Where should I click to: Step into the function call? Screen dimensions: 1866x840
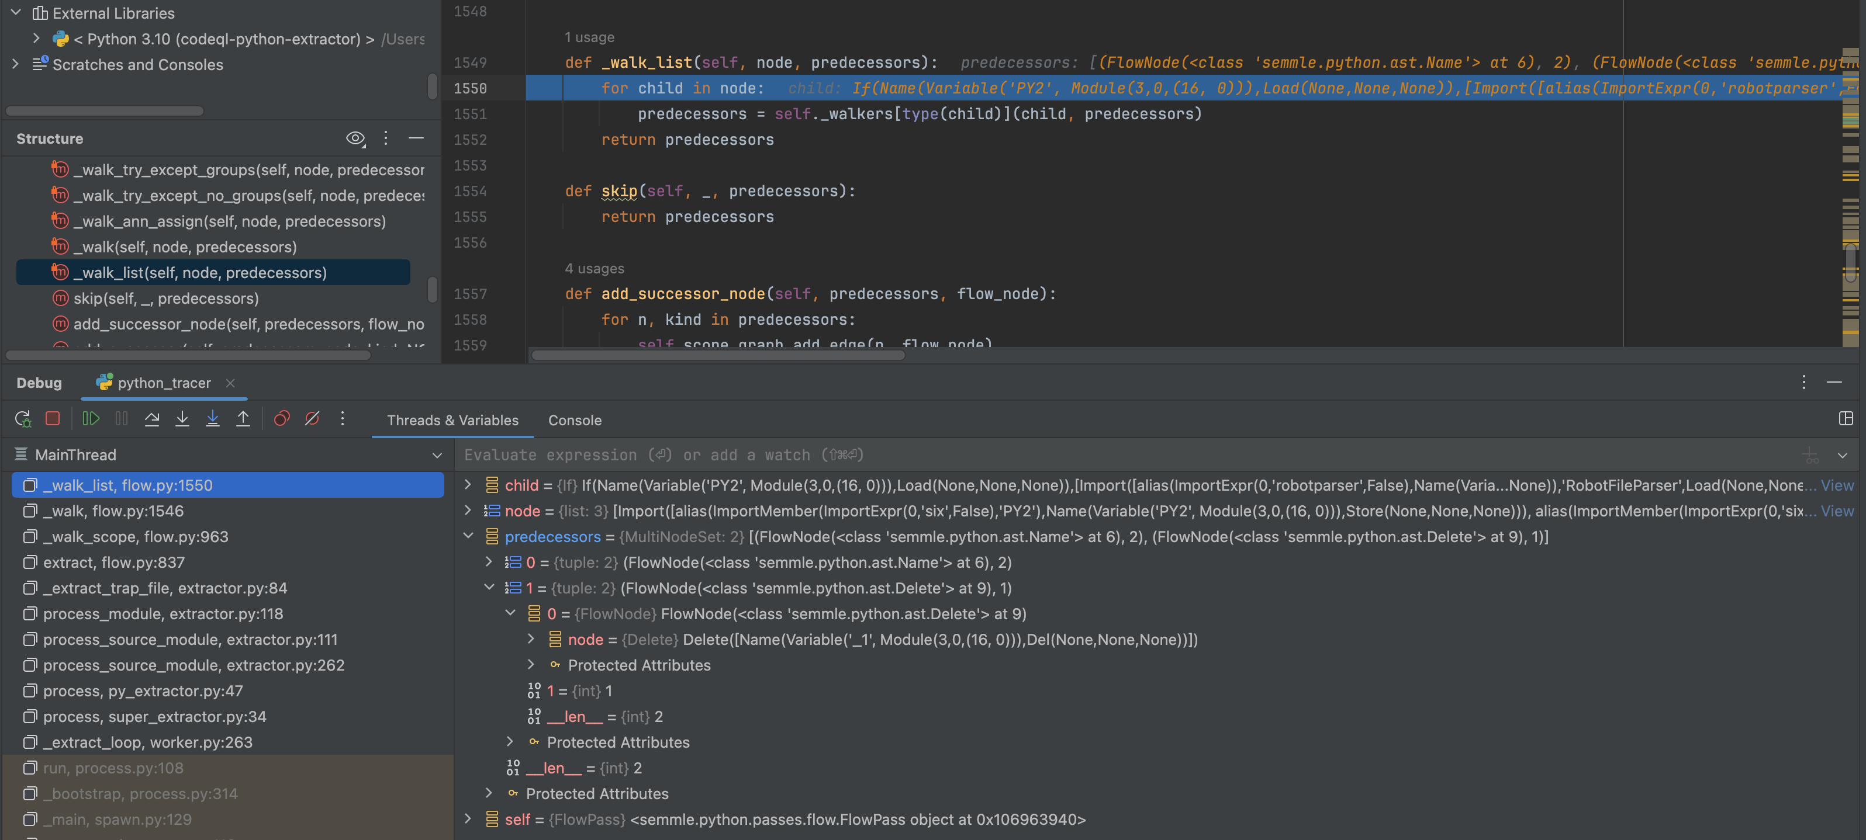pos(182,419)
